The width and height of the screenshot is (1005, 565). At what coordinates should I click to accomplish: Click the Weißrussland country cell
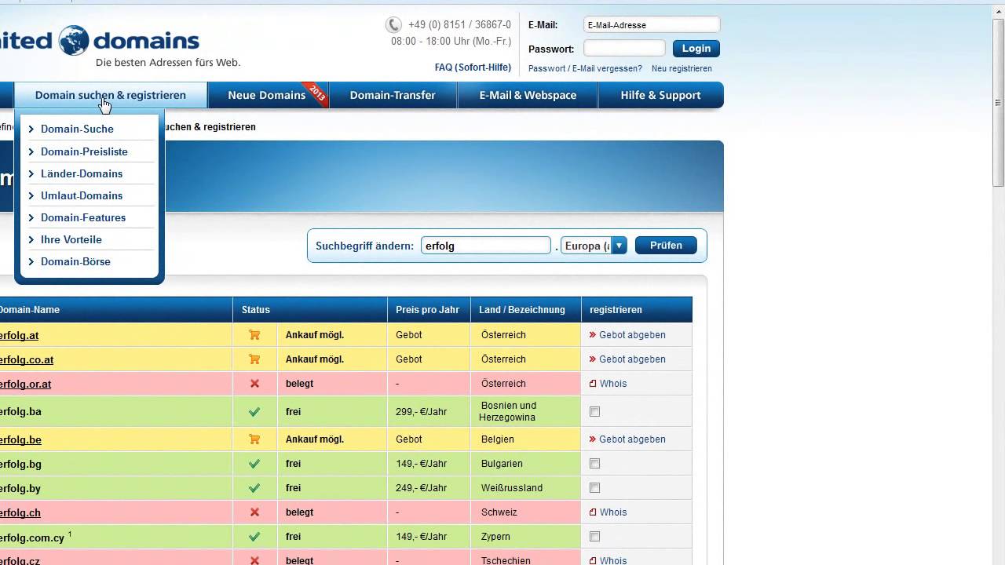(526, 488)
